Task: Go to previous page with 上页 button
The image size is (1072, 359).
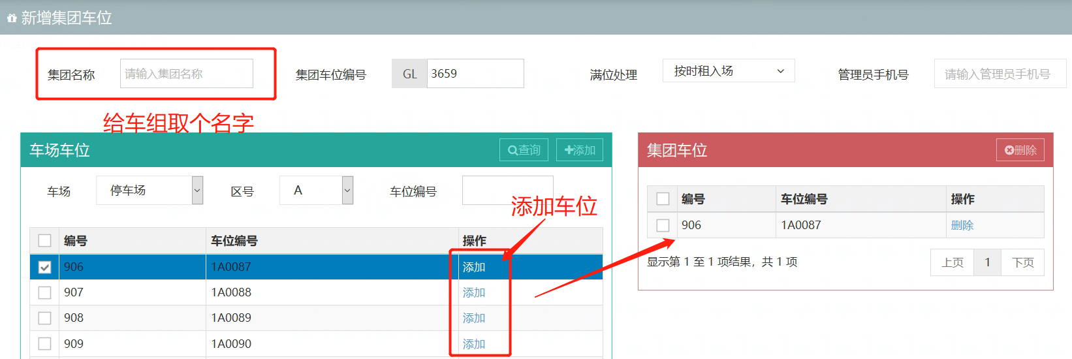Action: (953, 262)
